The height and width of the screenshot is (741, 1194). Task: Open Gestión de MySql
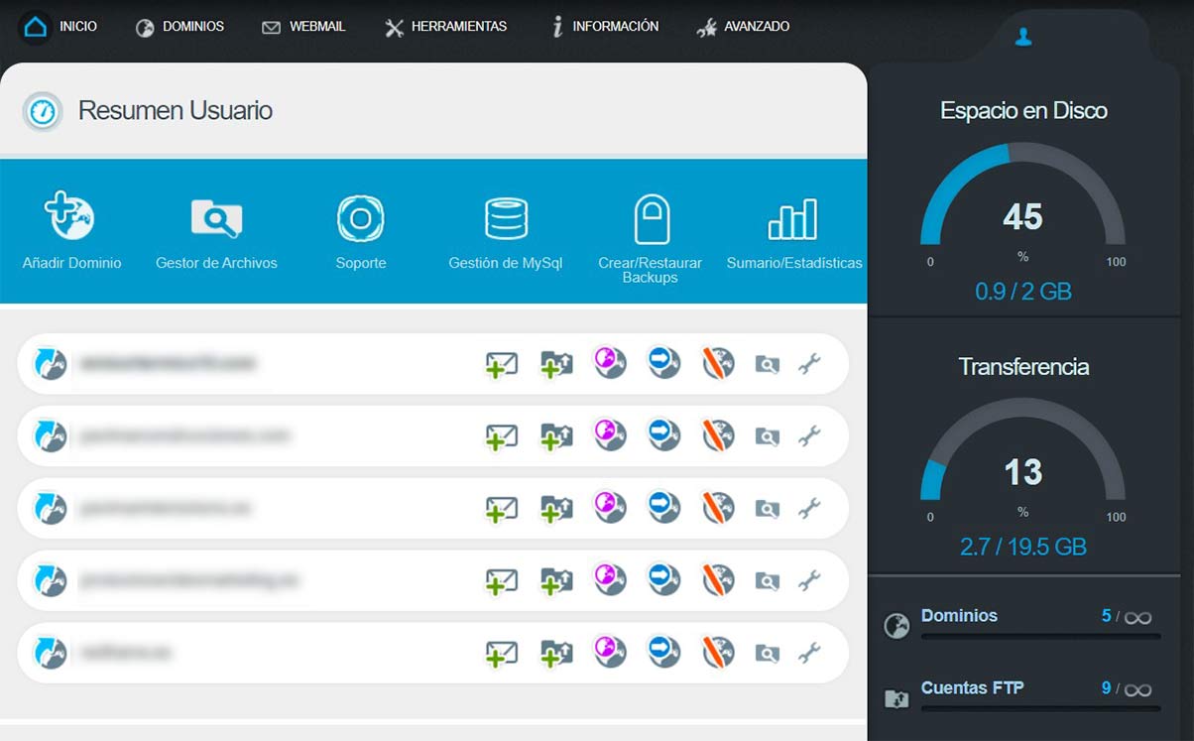click(x=506, y=230)
